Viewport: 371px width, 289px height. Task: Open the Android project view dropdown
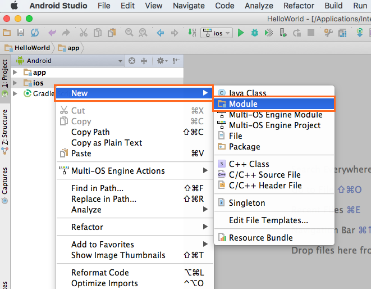[x=68, y=61]
